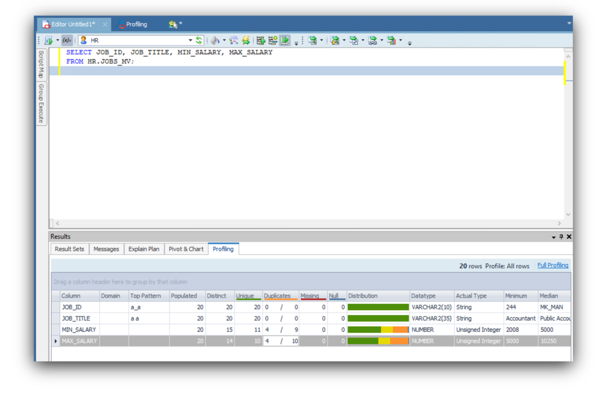This screenshot has width=603, height=396.
Task: Click the MIN_SALARY distribution bar
Action: click(378, 330)
